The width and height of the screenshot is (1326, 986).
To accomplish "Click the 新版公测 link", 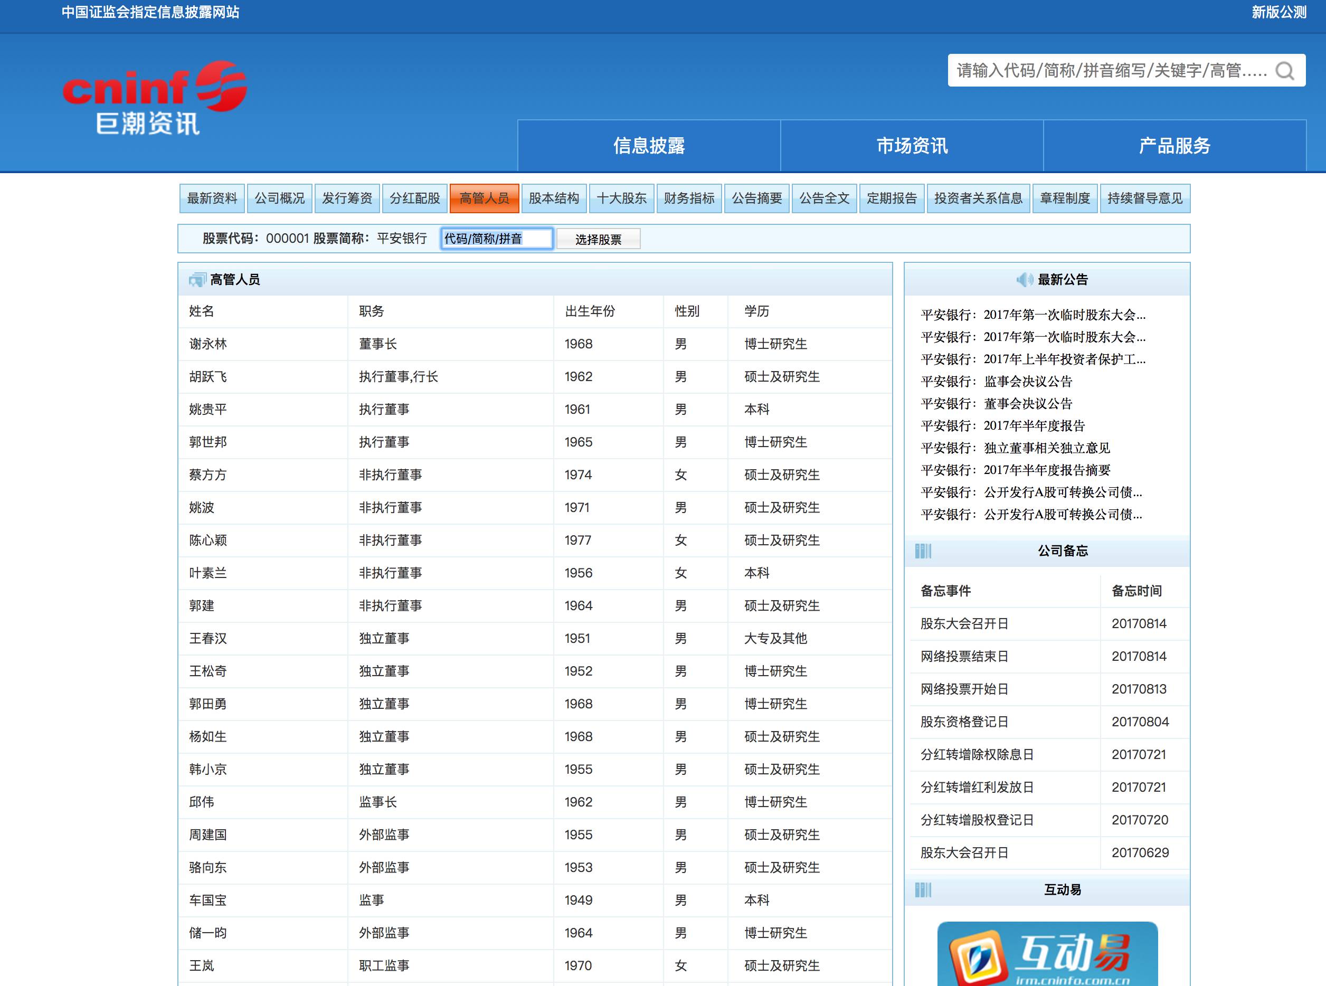I will click(x=1278, y=13).
